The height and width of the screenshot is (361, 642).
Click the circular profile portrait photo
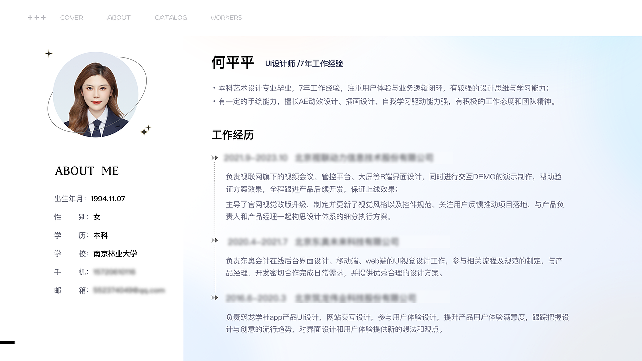point(95,94)
